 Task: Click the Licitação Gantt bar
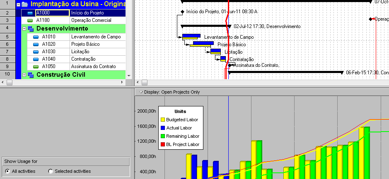pyautogui.click(x=215, y=51)
